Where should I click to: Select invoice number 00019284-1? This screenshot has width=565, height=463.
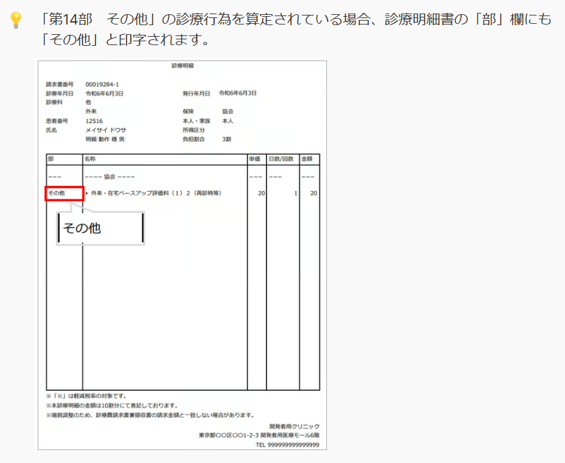tap(102, 84)
